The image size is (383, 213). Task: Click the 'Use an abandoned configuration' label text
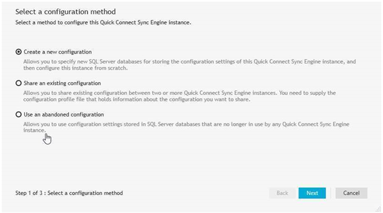[x=64, y=115]
